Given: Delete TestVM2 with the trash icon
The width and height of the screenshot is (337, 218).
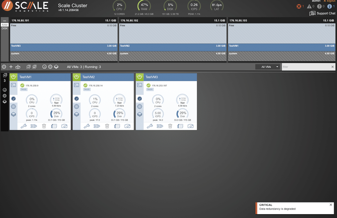Looking at the screenshot, I should pos(107,126).
